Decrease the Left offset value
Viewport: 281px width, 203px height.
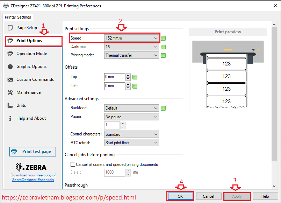(x=128, y=88)
